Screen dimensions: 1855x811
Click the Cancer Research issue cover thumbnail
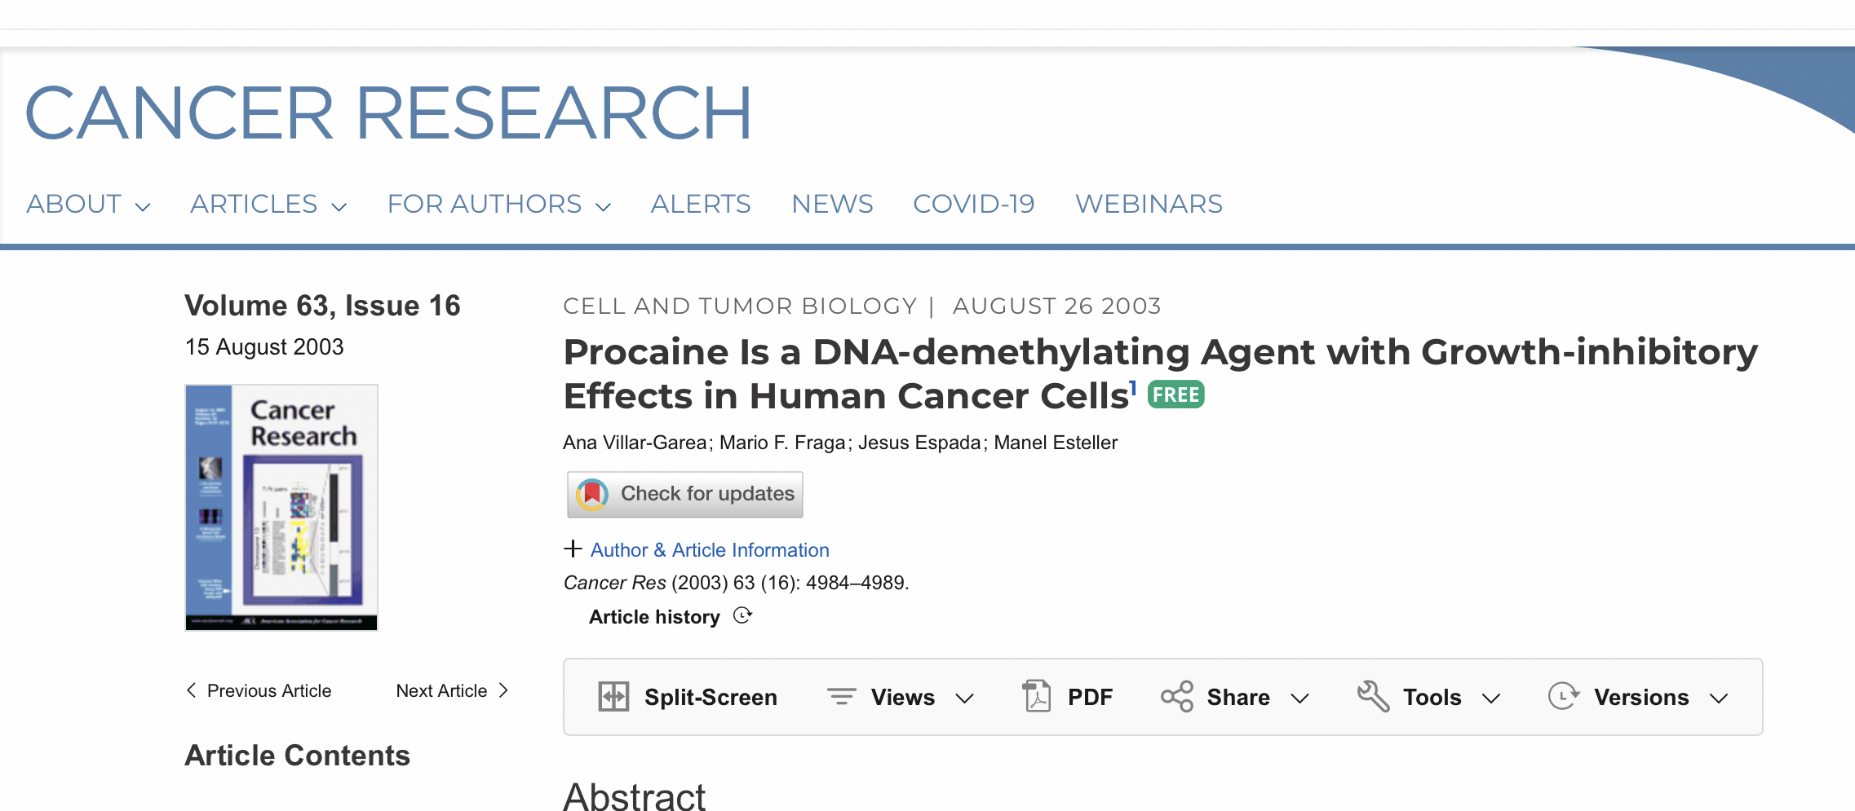281,507
